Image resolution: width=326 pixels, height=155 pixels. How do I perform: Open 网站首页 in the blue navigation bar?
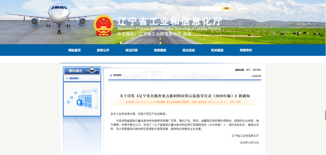point(75,50)
